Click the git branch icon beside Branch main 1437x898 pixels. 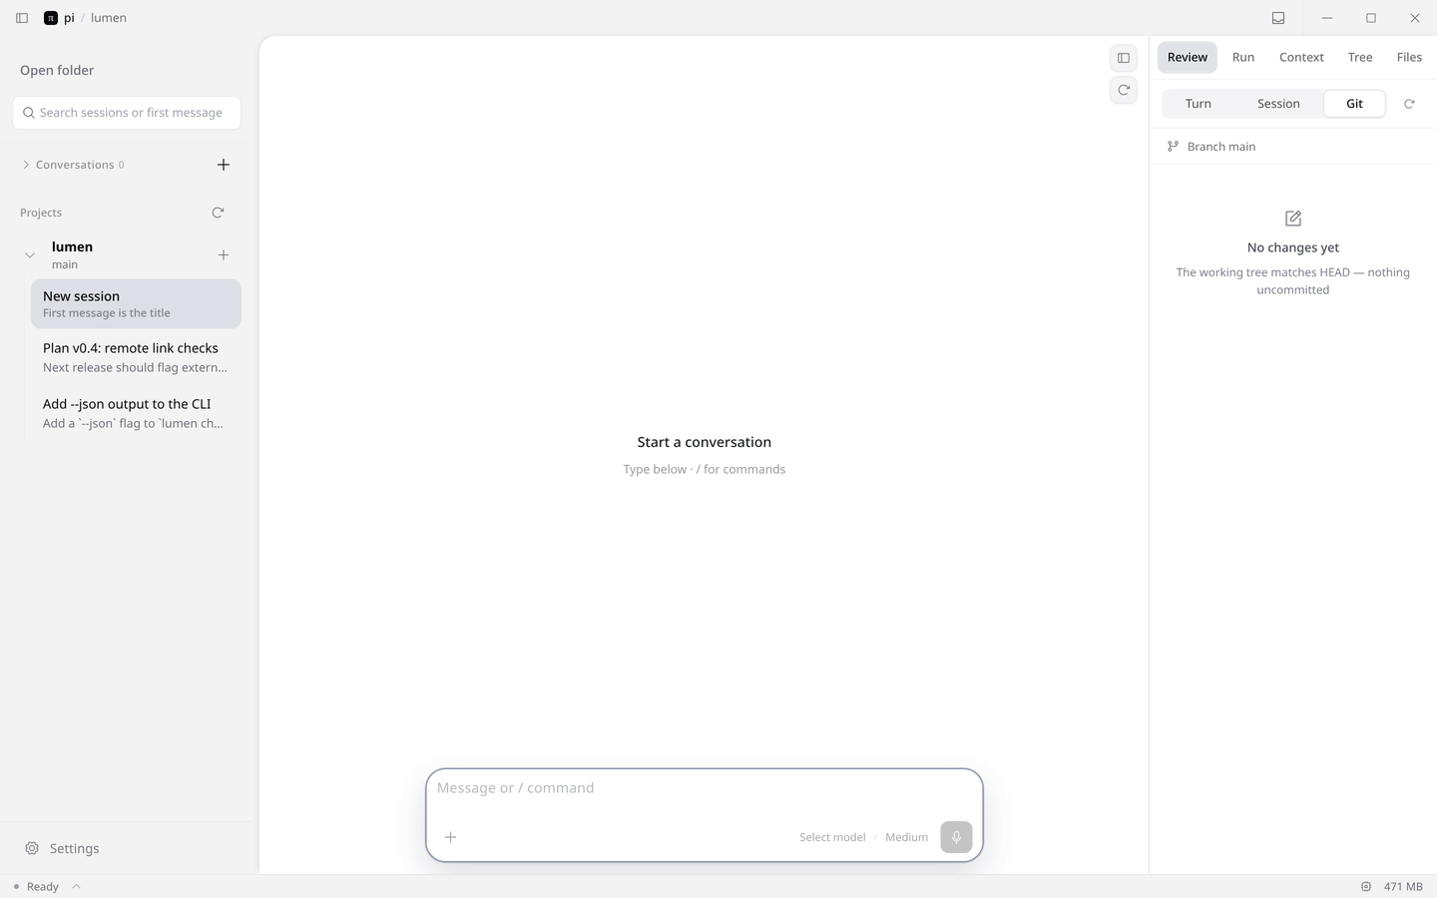1173,147
